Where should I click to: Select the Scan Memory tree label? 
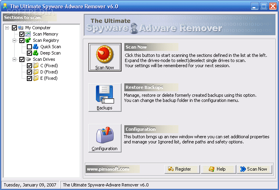point(45,34)
